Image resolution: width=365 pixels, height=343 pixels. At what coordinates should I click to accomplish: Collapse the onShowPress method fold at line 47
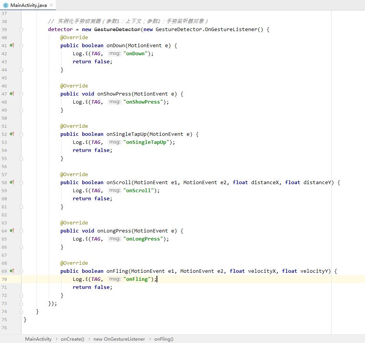(22, 94)
